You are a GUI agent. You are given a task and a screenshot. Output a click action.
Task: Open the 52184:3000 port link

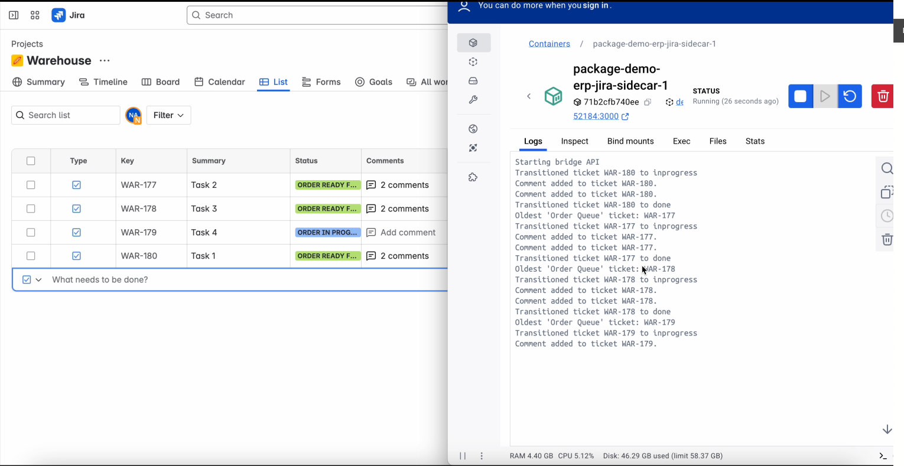(x=596, y=116)
